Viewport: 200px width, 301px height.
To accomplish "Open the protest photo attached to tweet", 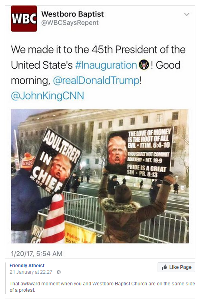I will pos(100,176).
